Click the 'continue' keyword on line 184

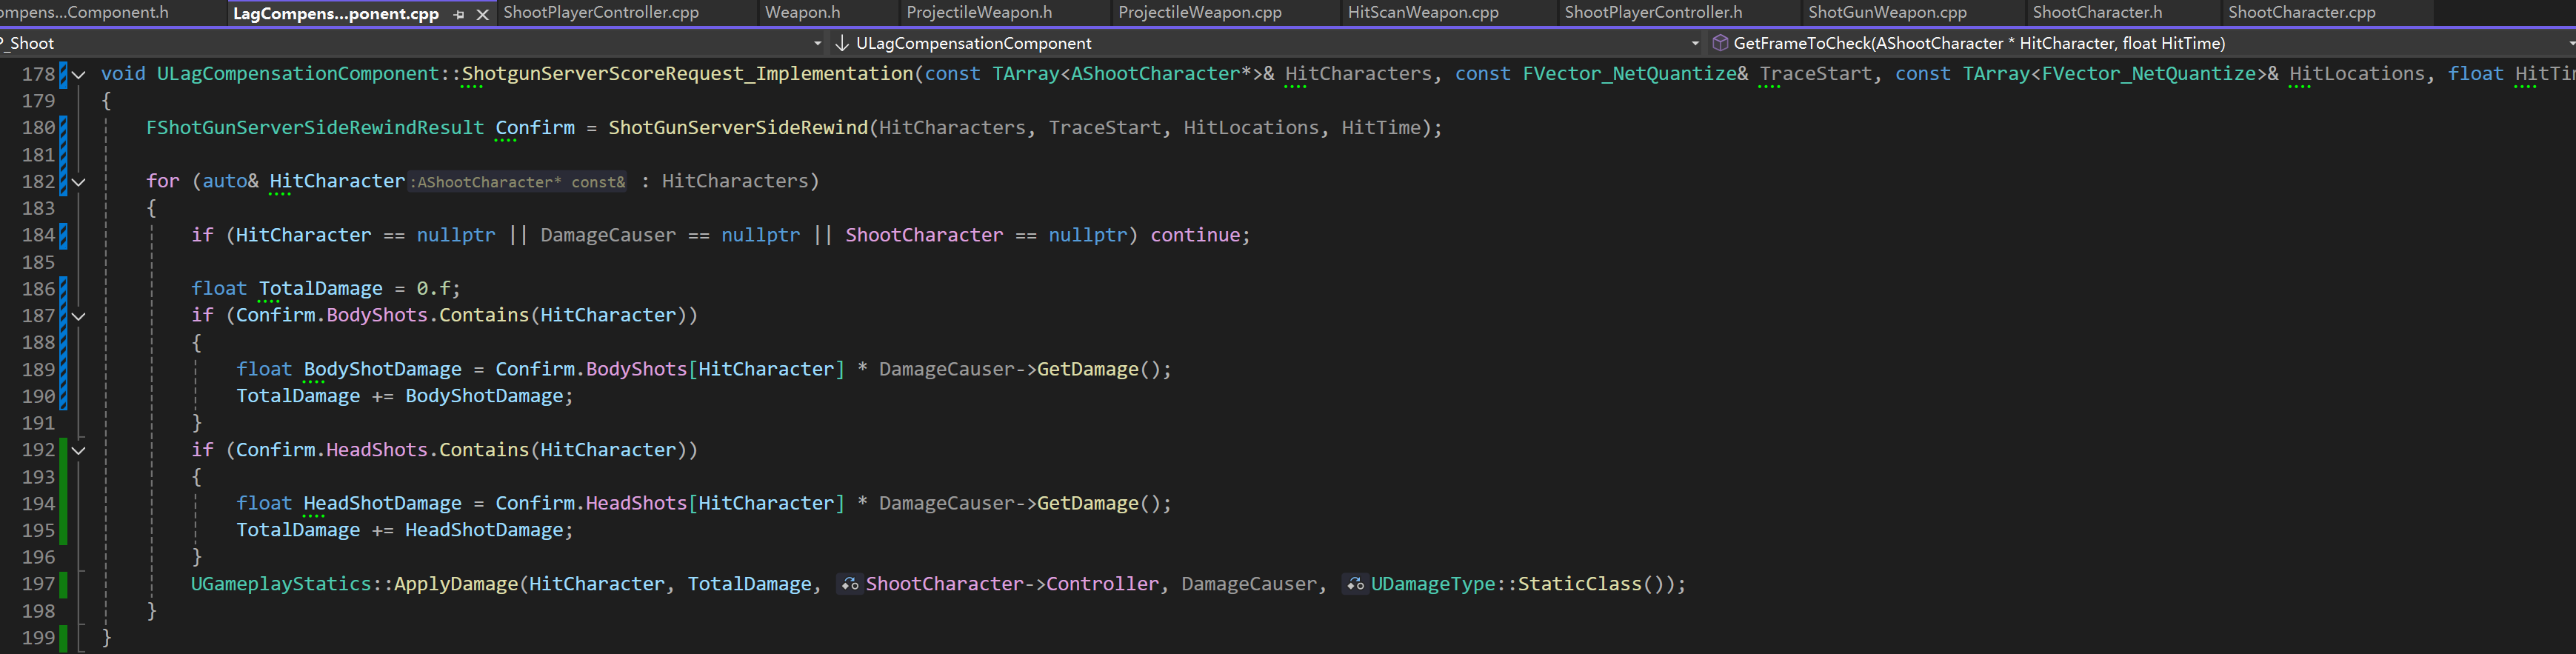click(1195, 235)
